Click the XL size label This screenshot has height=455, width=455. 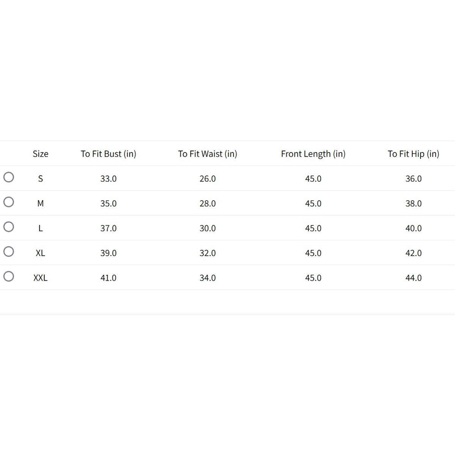pos(41,253)
